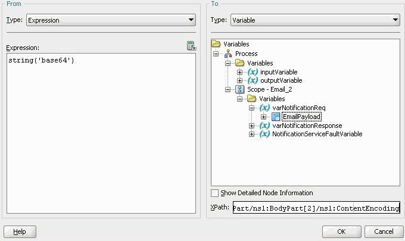Open the XPath expression builder icon
The height and width of the screenshot is (241, 405).
191,46
